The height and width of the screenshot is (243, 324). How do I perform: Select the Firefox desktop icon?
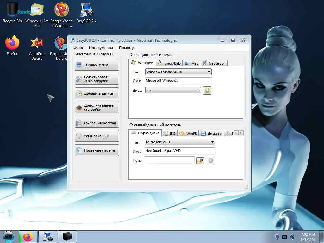point(12,46)
